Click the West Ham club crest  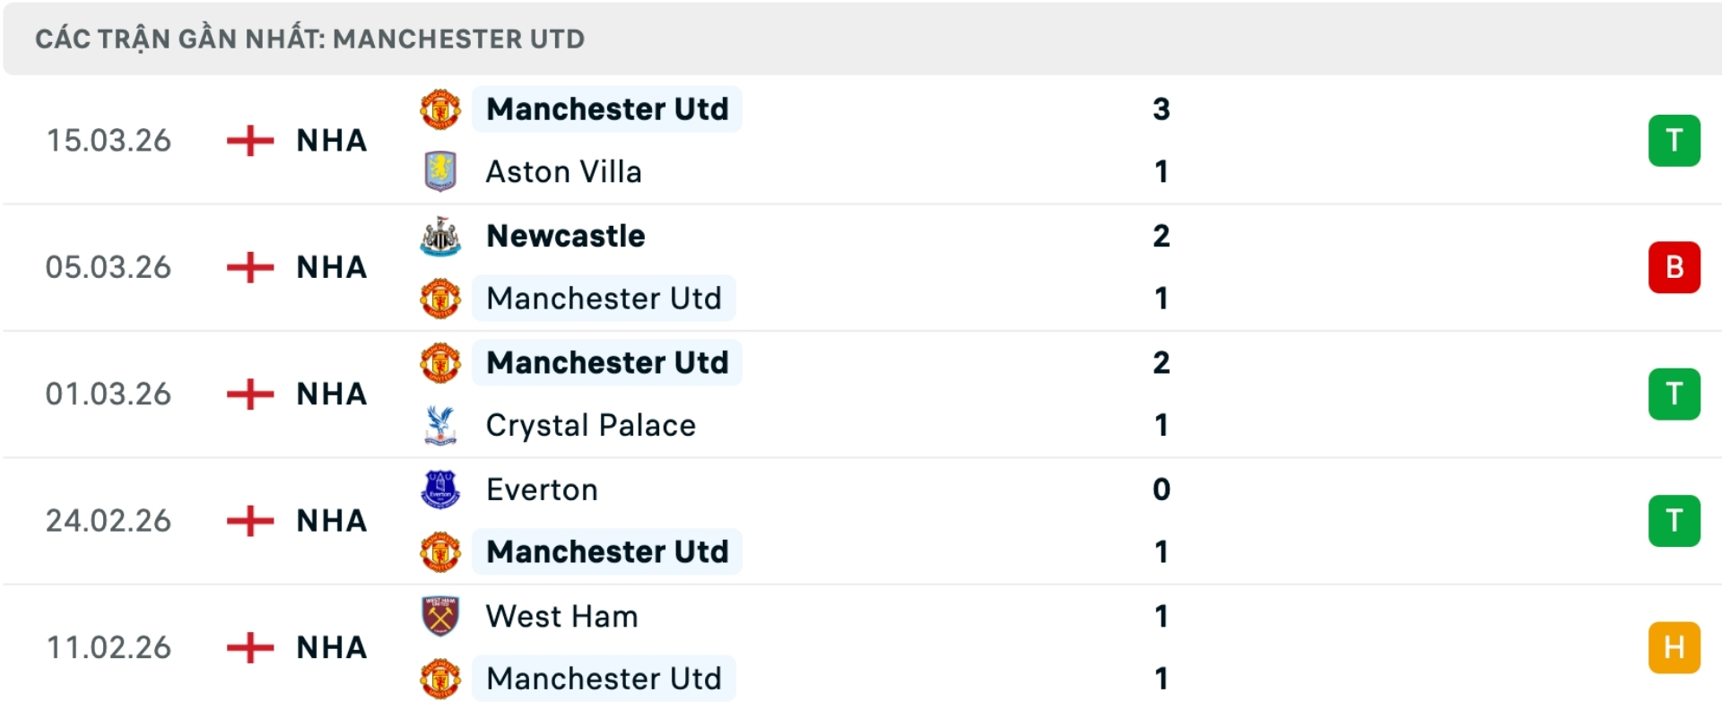click(x=440, y=617)
